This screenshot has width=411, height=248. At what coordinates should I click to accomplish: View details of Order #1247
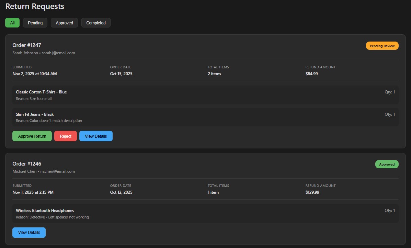(96, 136)
